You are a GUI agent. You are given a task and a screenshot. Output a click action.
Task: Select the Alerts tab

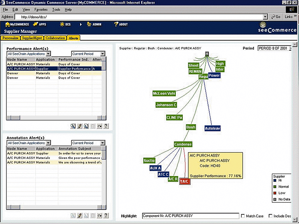coord(73,38)
